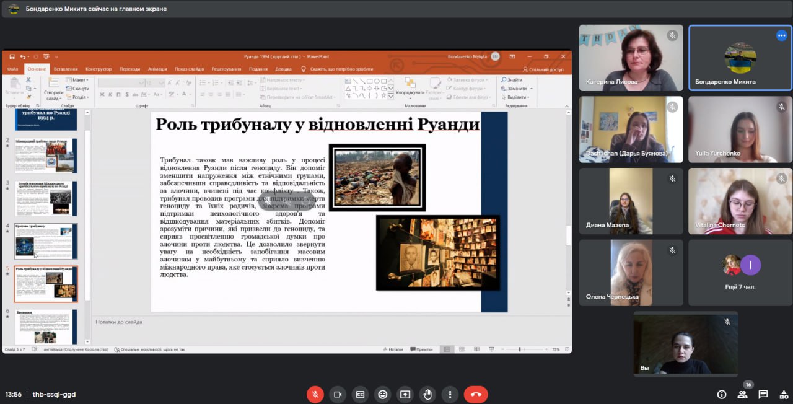Leave the call with the red button

click(x=476, y=394)
